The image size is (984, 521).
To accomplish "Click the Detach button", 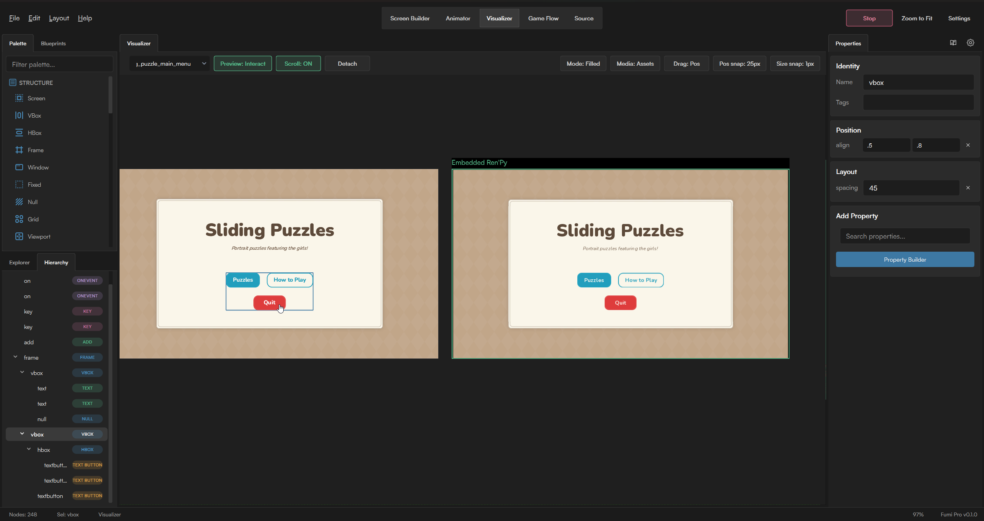I will point(347,63).
